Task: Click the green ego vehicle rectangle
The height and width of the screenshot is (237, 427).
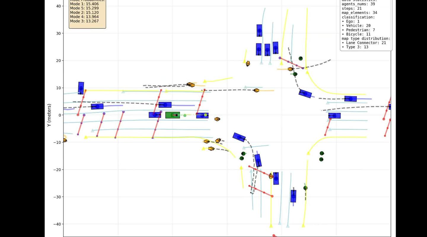Action: pyautogui.click(x=173, y=115)
